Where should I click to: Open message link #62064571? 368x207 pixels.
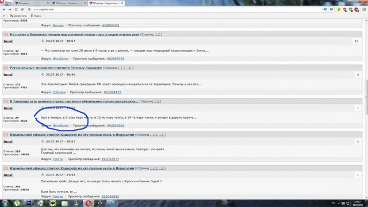110,25
